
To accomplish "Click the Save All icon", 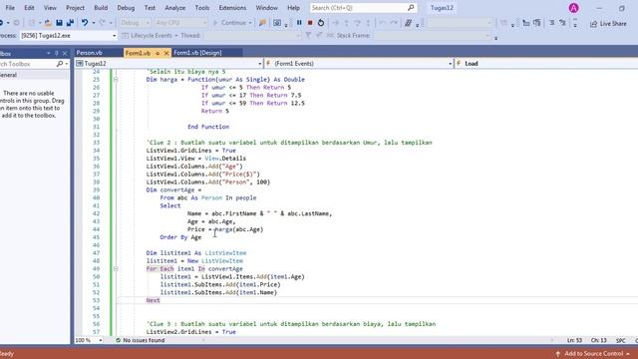I will point(70,23).
